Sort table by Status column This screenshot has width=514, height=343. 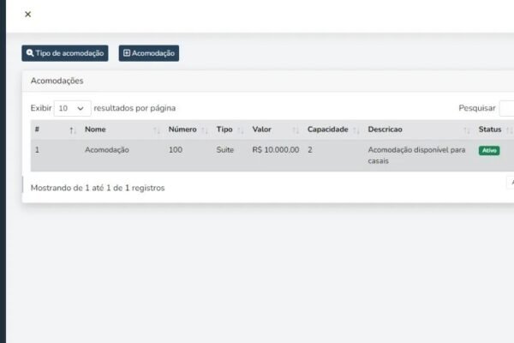pyautogui.click(x=490, y=129)
